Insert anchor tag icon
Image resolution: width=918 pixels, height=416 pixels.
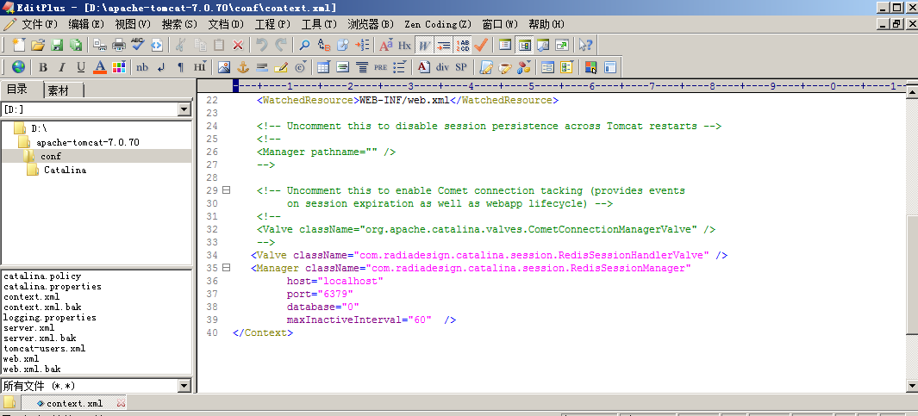[243, 66]
